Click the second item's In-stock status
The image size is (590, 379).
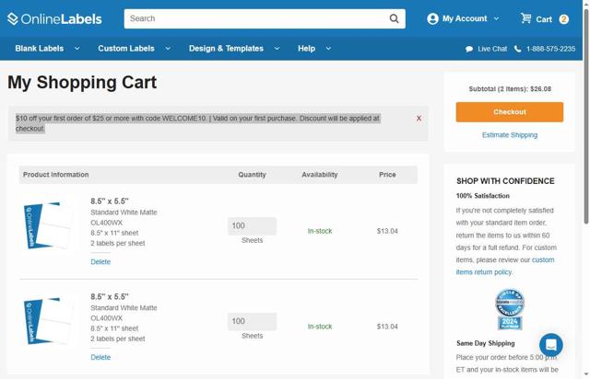point(320,327)
